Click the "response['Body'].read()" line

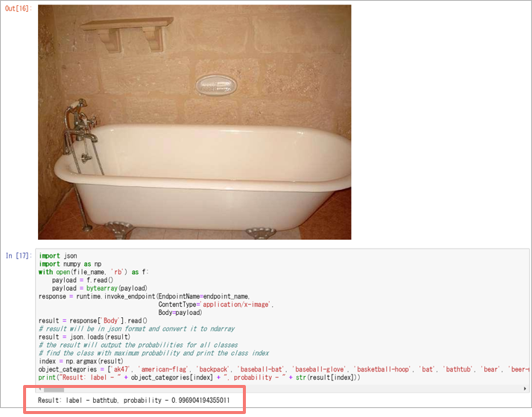coord(93,321)
